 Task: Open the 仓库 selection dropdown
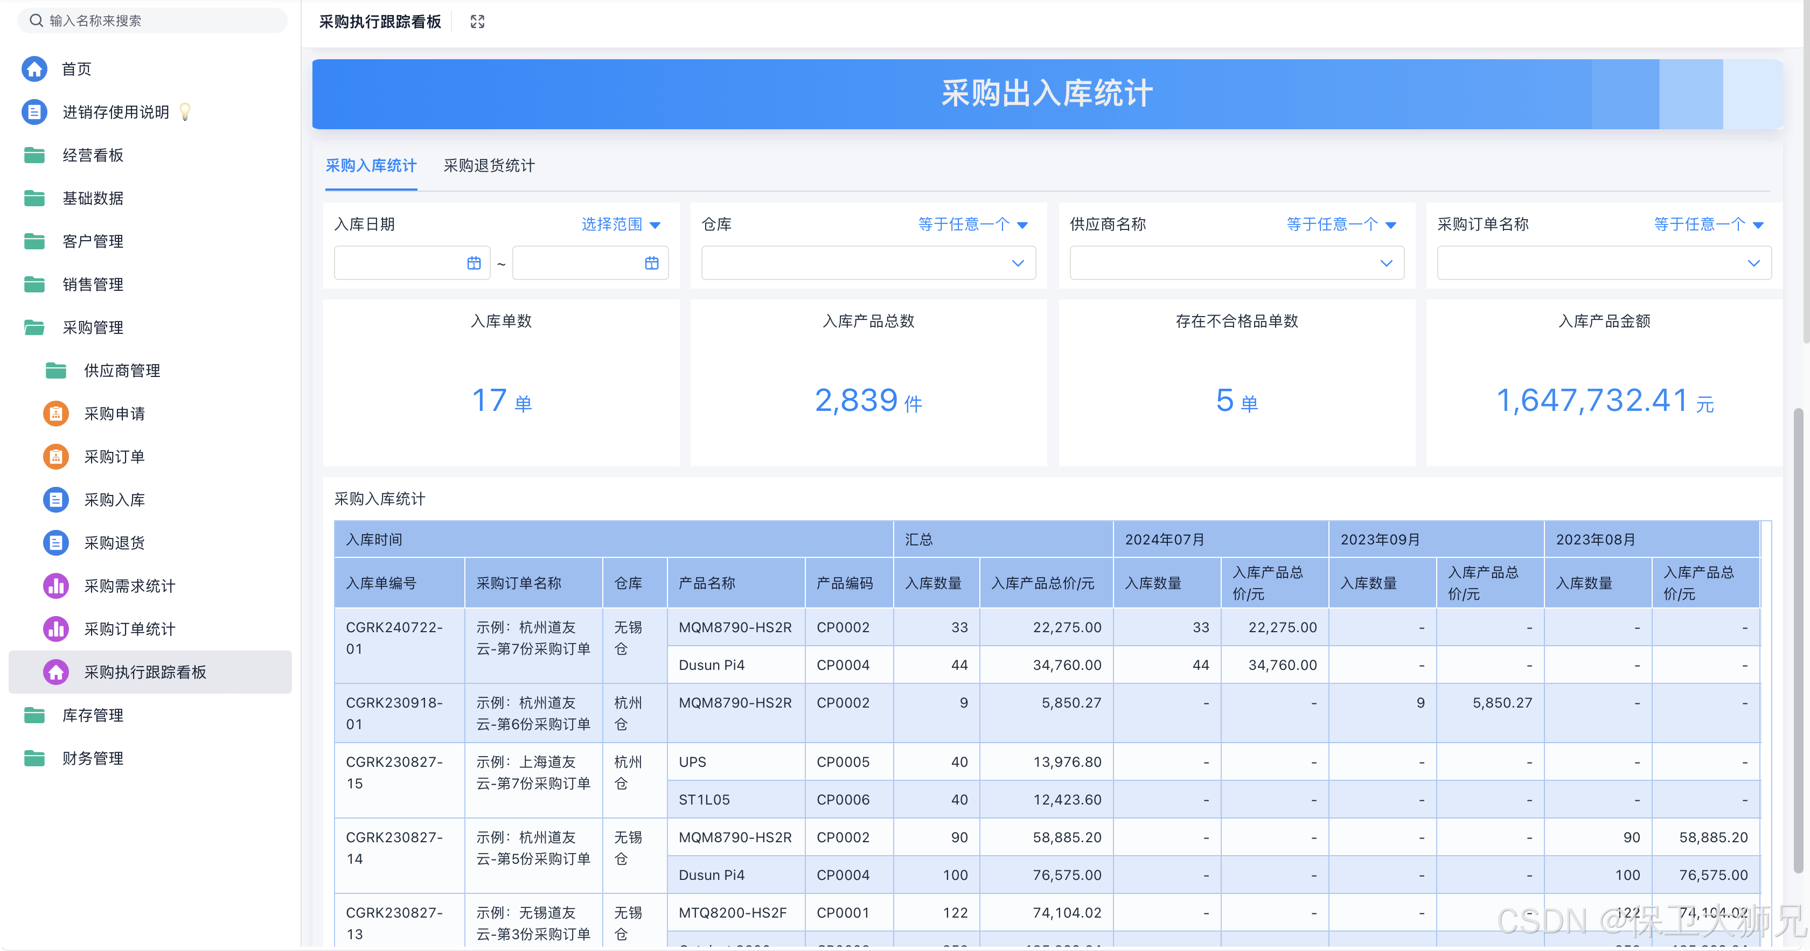868,263
